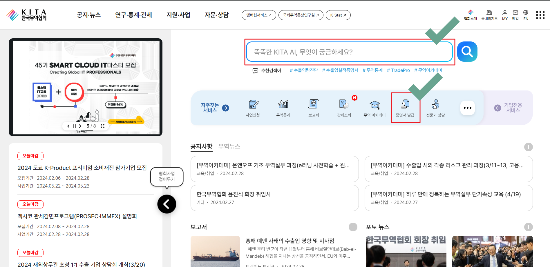Open the 멕시코 관세감면프로그램 설명회 item
This screenshot has height=267, width=550.
coord(77,216)
